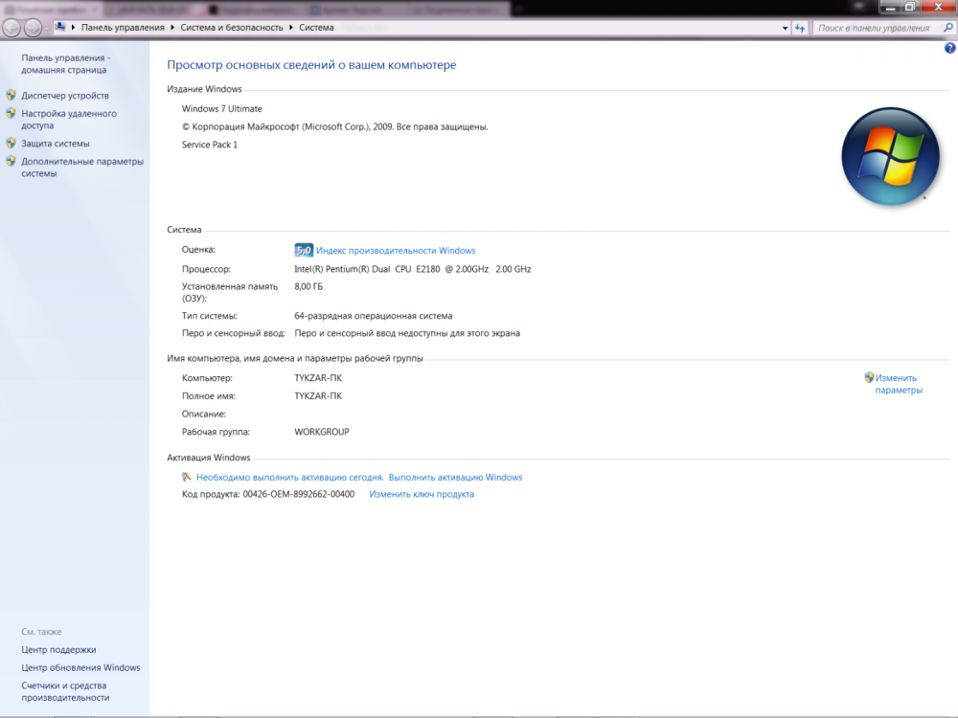Click the 8,00 ГБ memory value
This screenshot has height=718, width=958.
tap(308, 286)
